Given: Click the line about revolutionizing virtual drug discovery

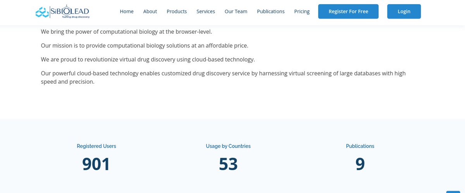Looking at the screenshot, I should click(x=148, y=59).
